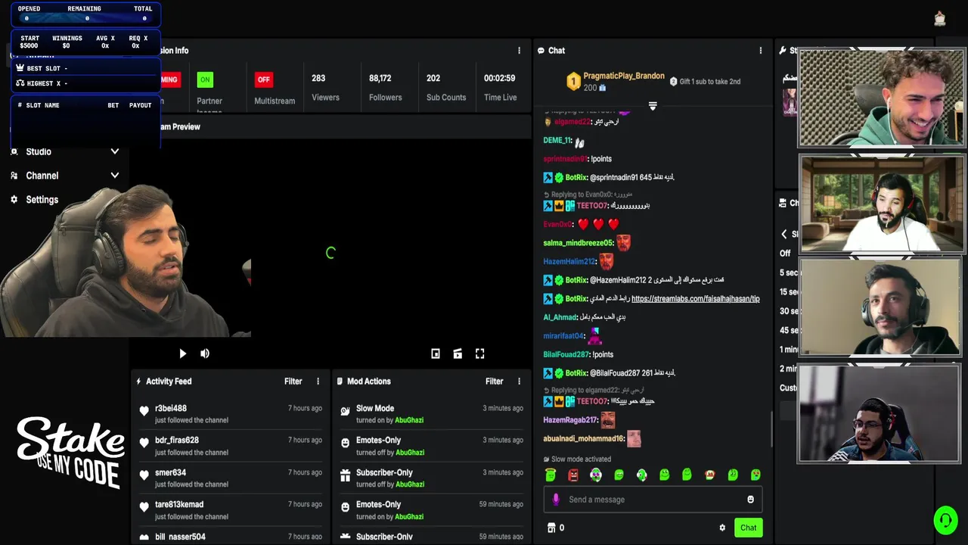Click the Slow mode activated notice
Viewport: 968px width, 545px height.
click(x=577, y=459)
